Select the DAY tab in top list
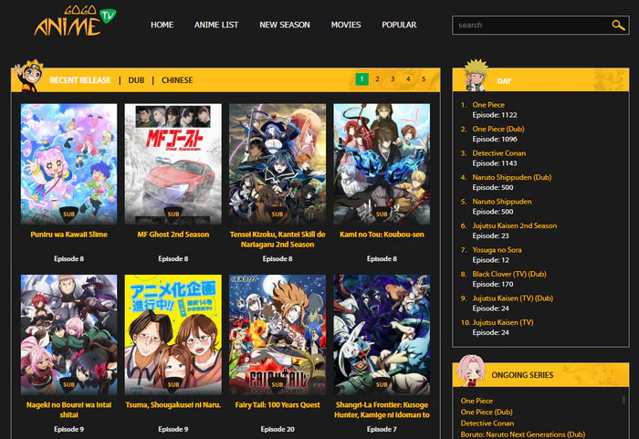 point(504,81)
